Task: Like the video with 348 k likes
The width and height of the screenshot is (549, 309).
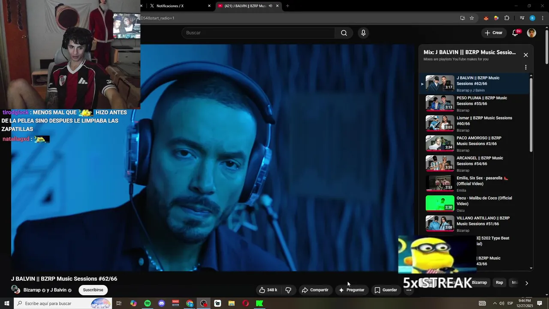Action: [268, 290]
